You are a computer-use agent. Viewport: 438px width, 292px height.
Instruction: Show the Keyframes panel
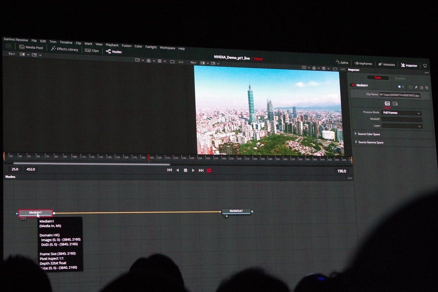[363, 63]
